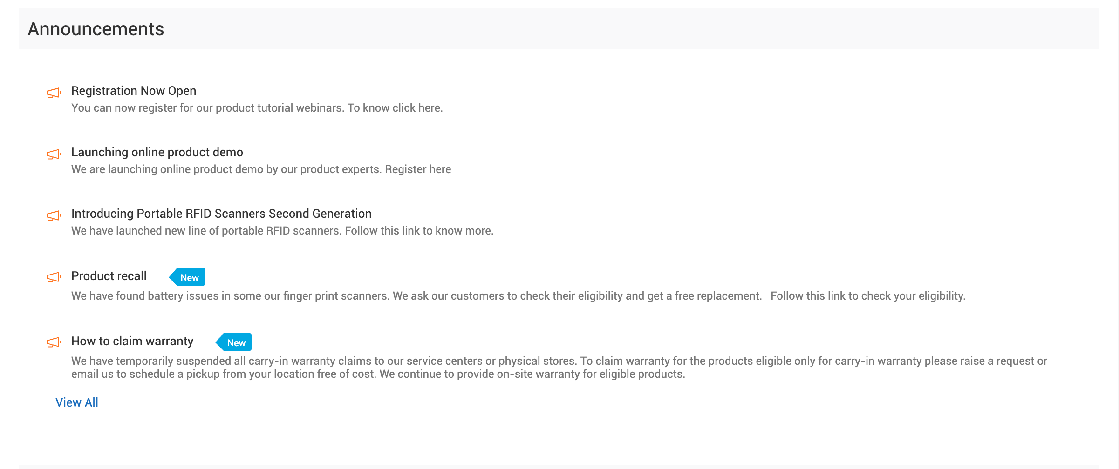
Task: Click megaphone icon beside Launching online product demo
Action: coord(54,154)
